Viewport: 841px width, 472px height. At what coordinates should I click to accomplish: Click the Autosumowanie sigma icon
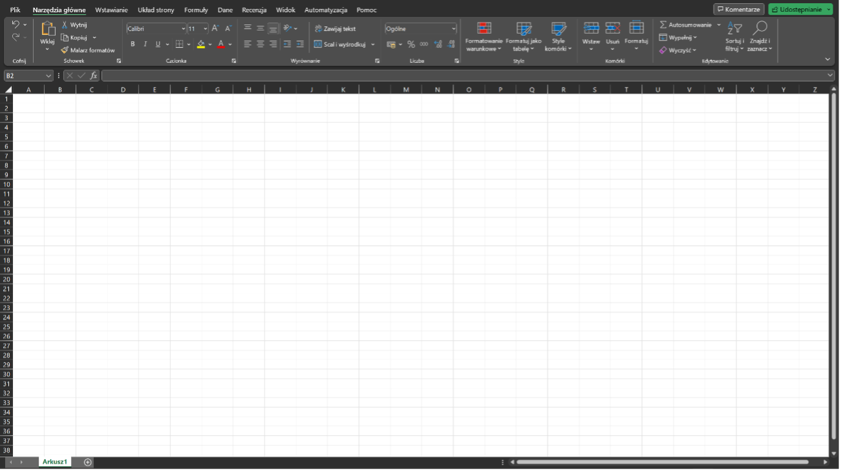(663, 25)
